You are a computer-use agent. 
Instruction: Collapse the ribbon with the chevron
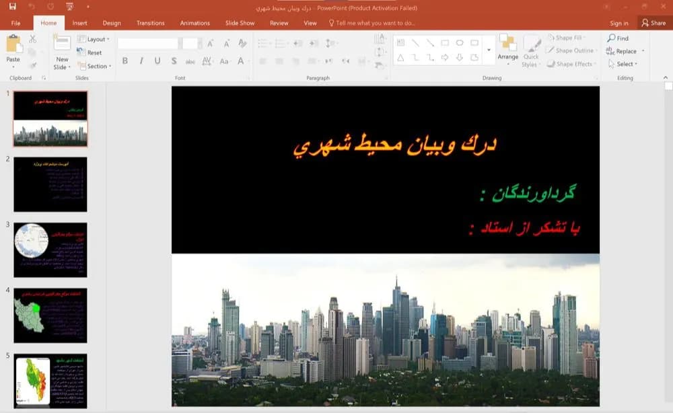tap(666, 77)
